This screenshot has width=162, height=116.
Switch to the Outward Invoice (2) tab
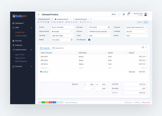81,19
